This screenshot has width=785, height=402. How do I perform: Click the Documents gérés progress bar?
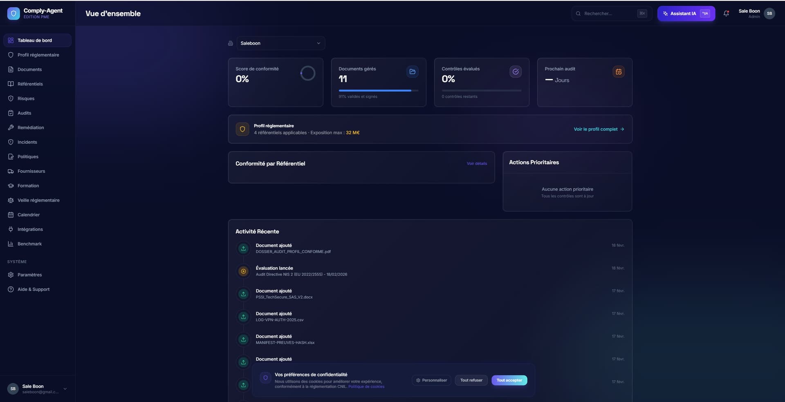(378, 90)
